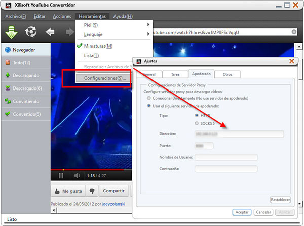Expand the Lenguaje submenu
This screenshot has width=304, height=226.
pos(113,35)
